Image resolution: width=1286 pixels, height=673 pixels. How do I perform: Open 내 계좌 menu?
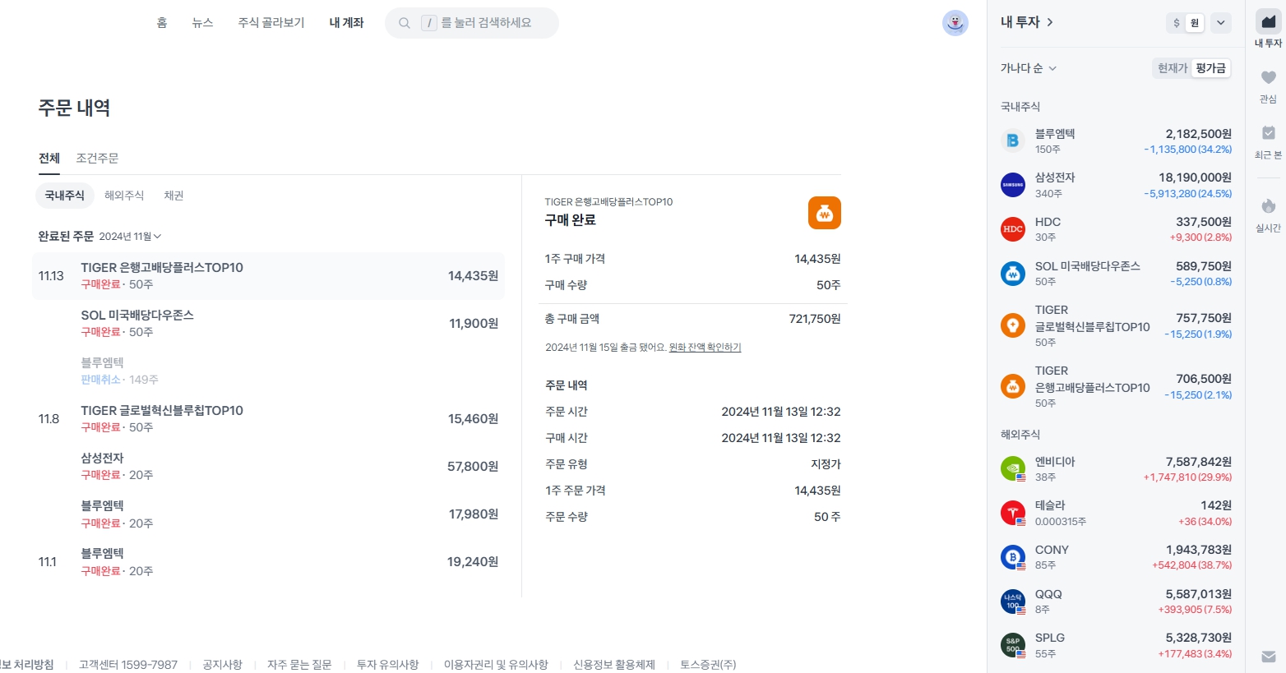pos(346,23)
